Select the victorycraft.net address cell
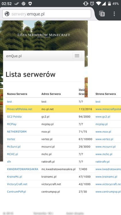 (x=51, y=184)
